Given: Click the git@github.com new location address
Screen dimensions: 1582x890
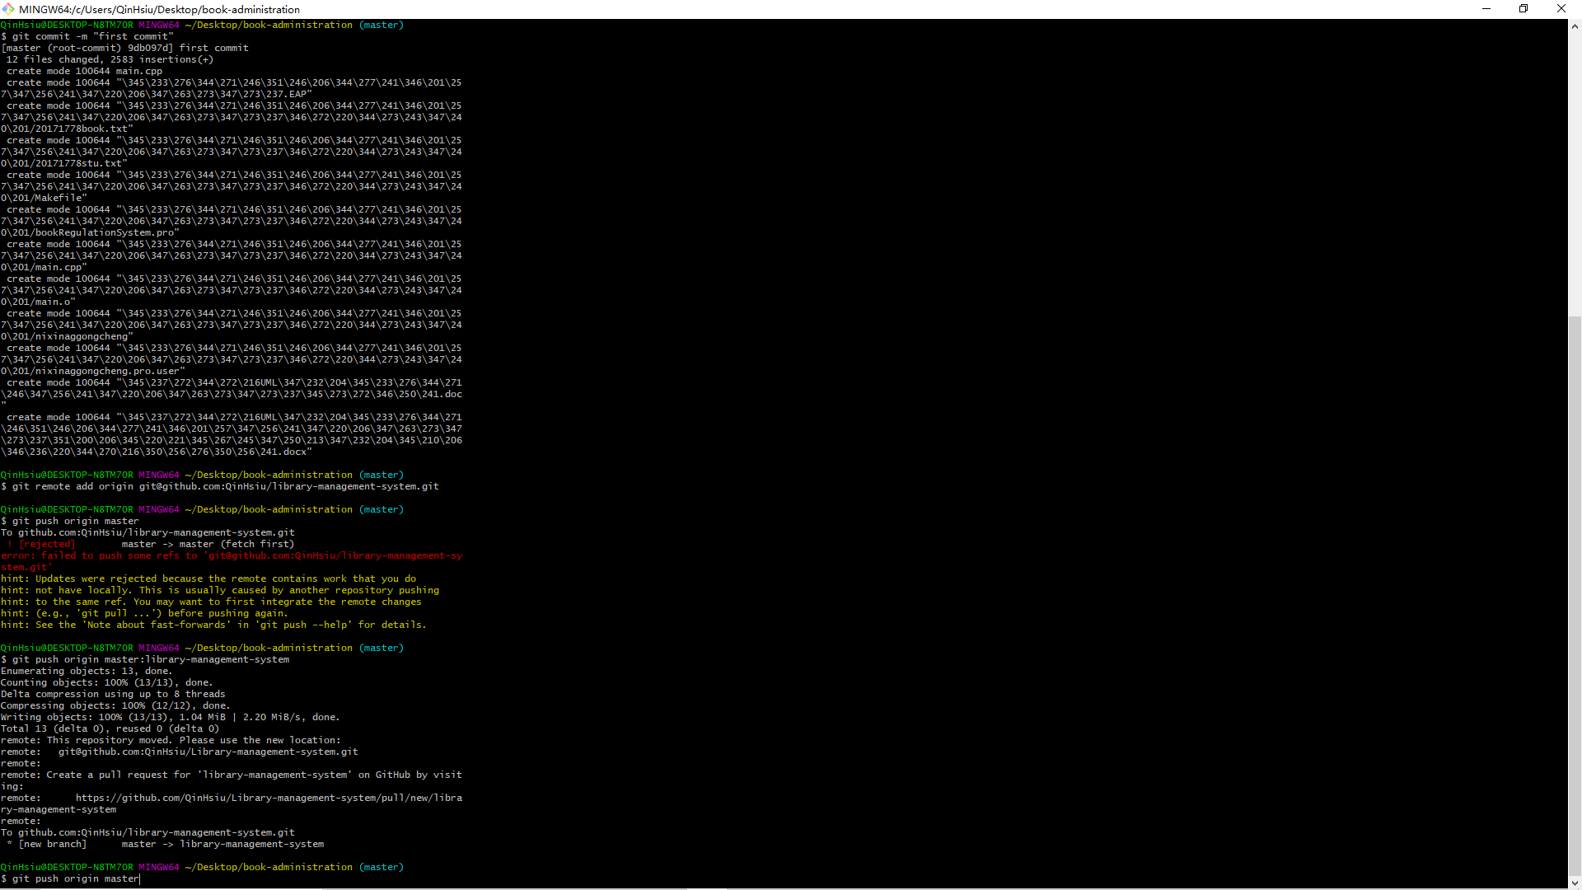Looking at the screenshot, I should point(208,752).
